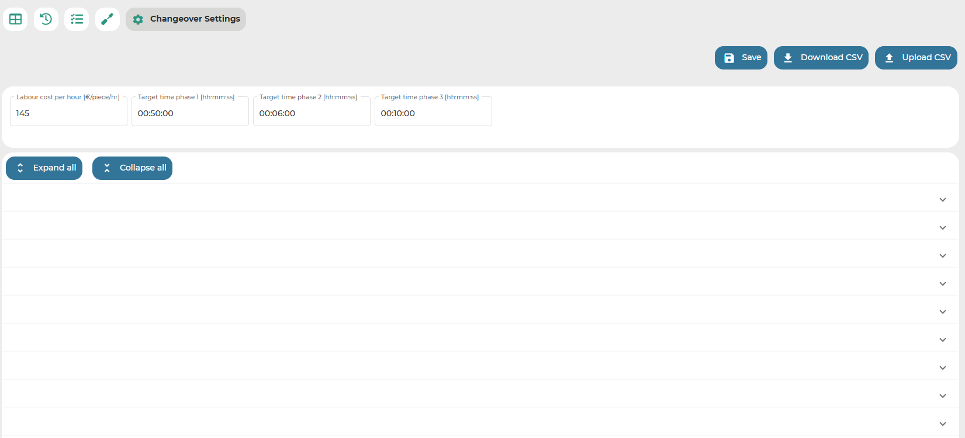The width and height of the screenshot is (965, 438).
Task: Select the Changeover Settings tab
Action: click(x=186, y=19)
